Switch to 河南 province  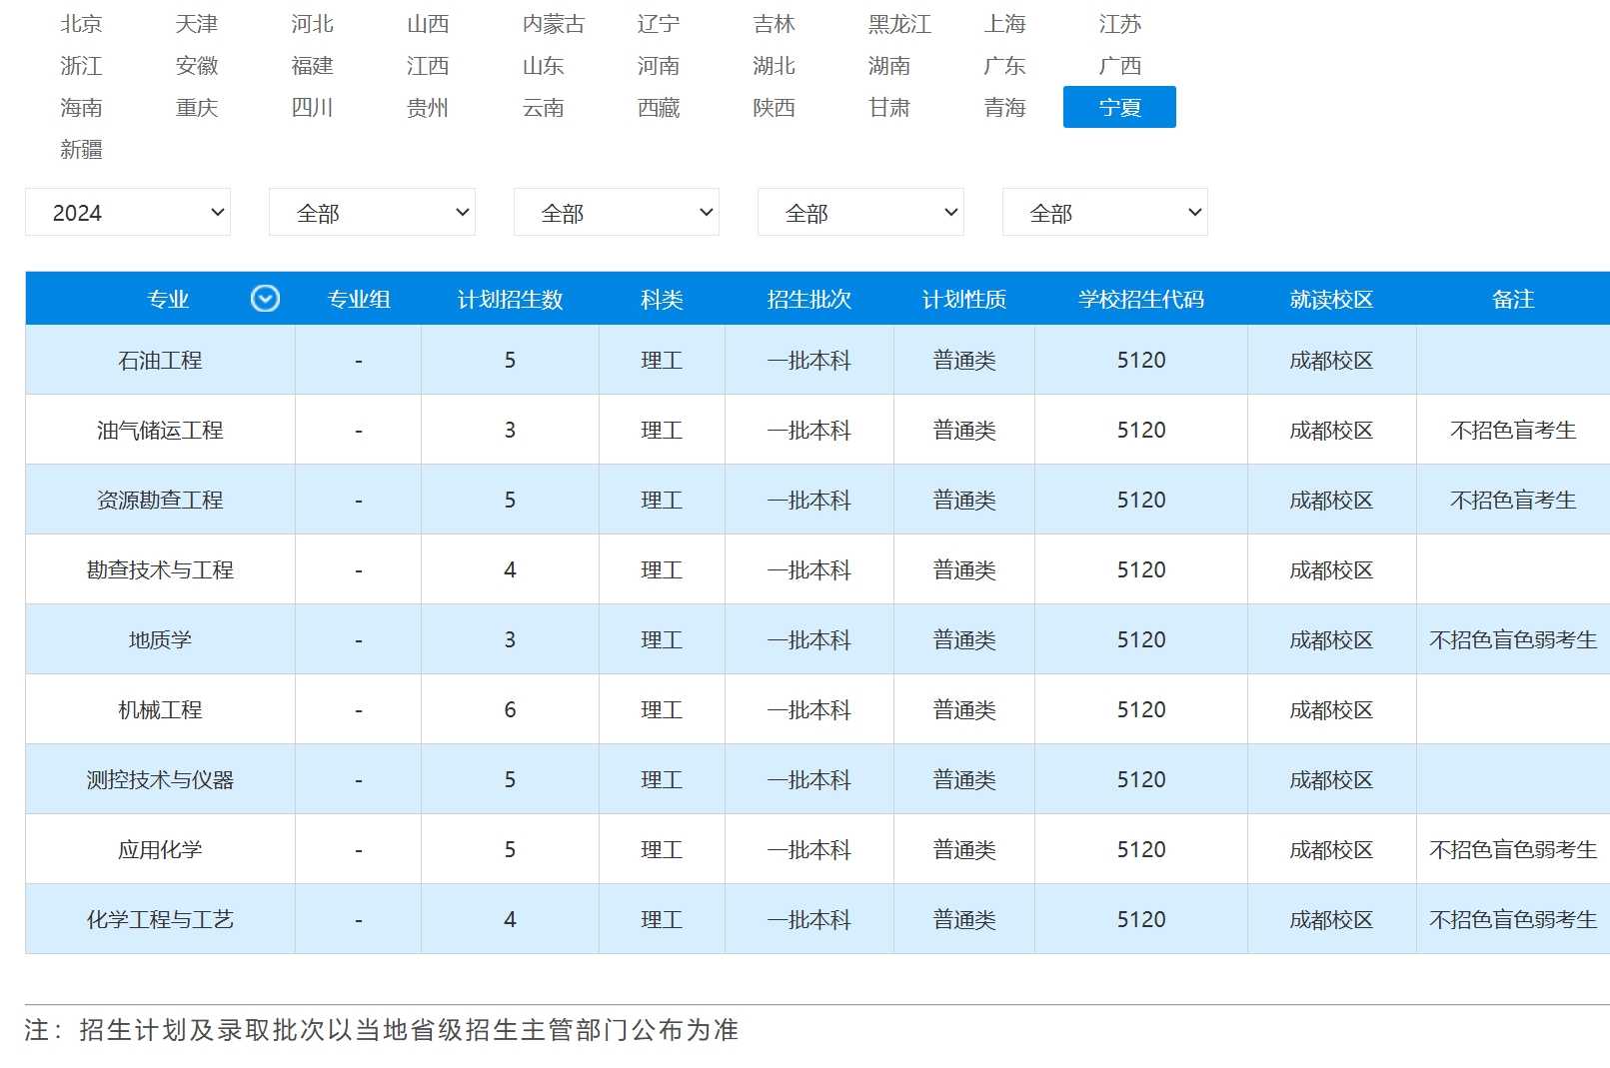tap(659, 66)
